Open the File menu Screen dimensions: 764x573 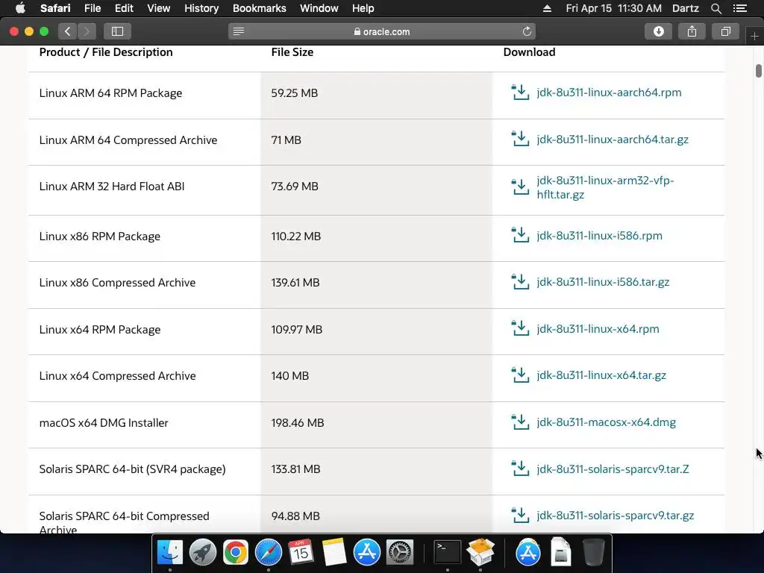click(x=92, y=8)
